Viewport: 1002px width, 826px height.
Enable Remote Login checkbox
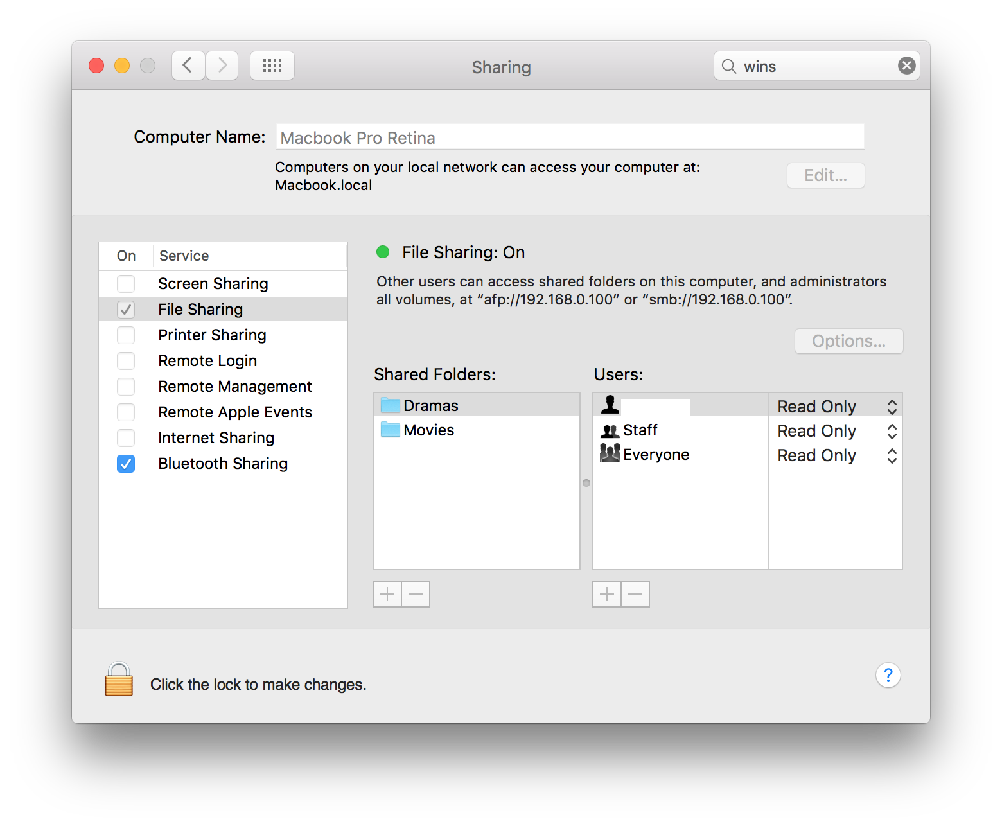[x=126, y=361]
